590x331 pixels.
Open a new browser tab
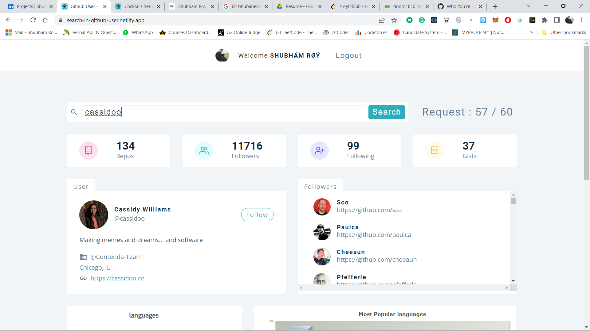[x=495, y=6]
